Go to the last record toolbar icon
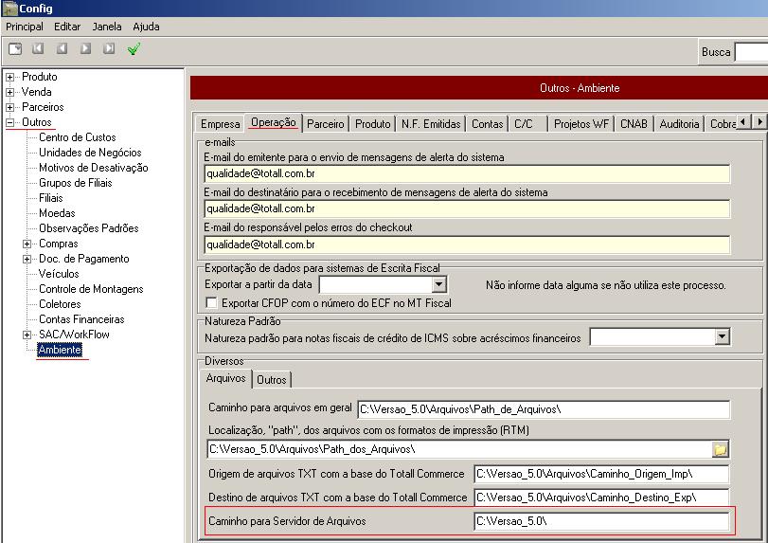Image resolution: width=768 pixels, height=543 pixels. 109,48
